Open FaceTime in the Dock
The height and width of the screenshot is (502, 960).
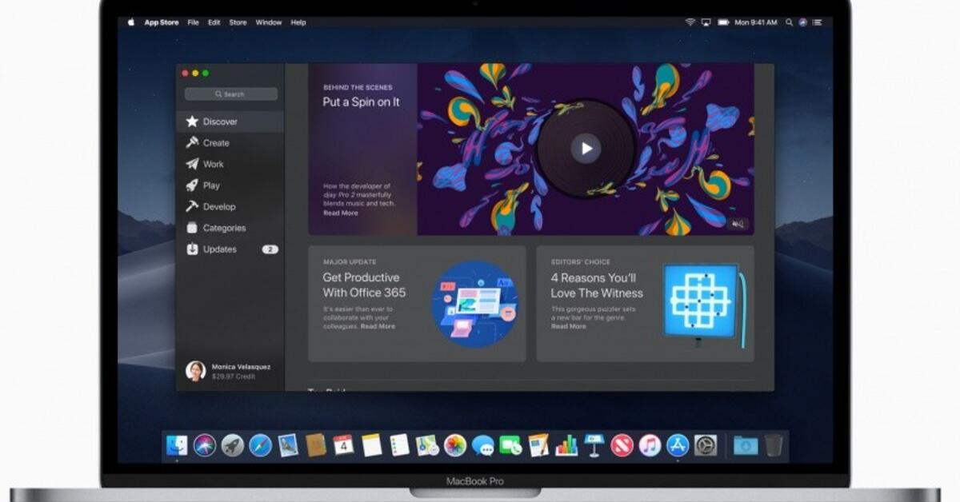(510, 445)
